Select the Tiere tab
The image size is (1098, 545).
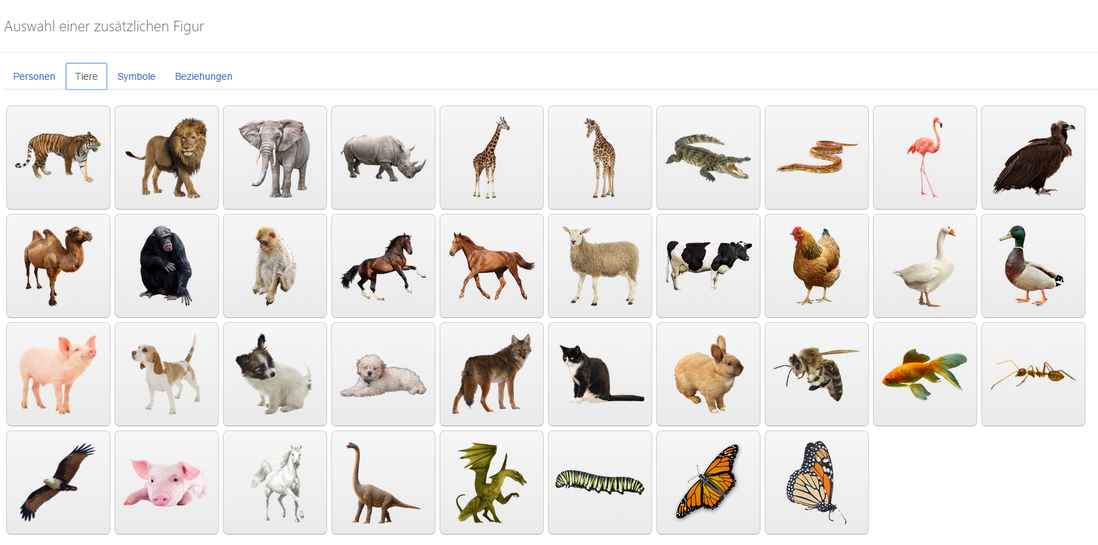click(86, 76)
